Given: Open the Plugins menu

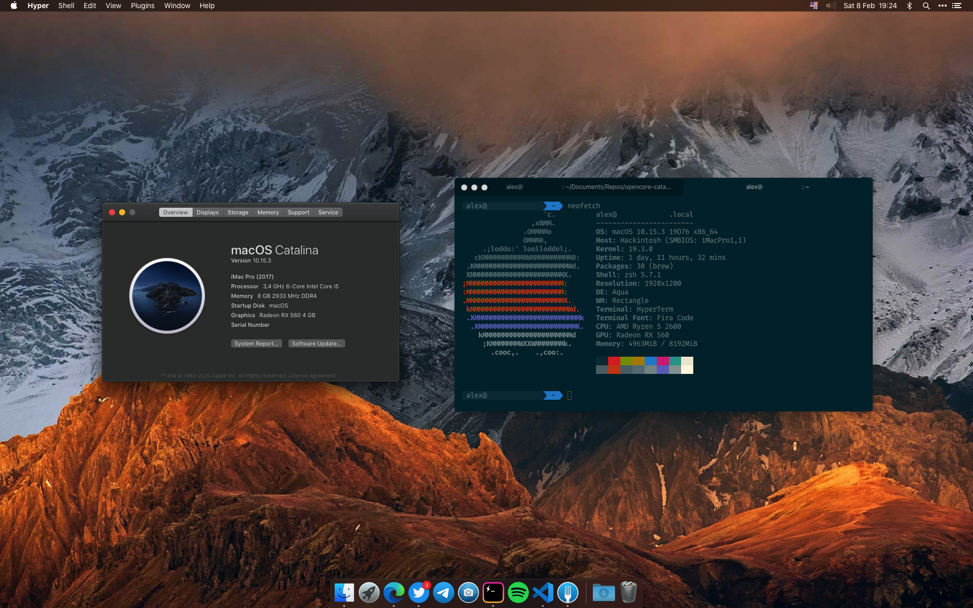Looking at the screenshot, I should click(142, 6).
